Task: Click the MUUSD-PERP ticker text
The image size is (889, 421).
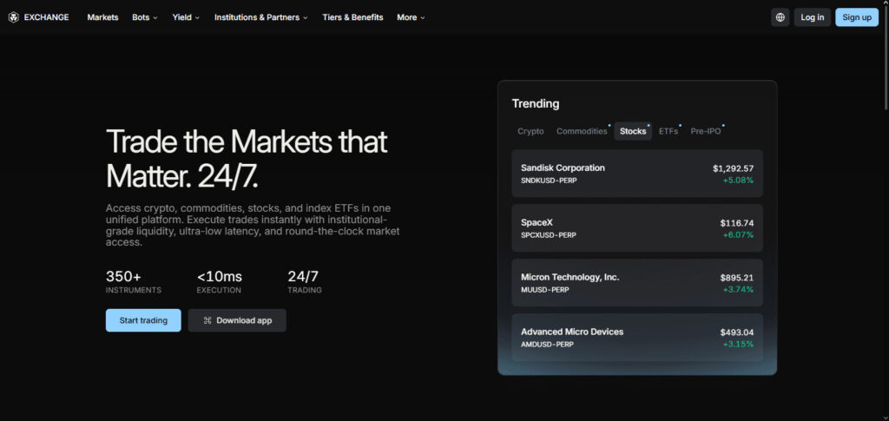Action: 545,290
